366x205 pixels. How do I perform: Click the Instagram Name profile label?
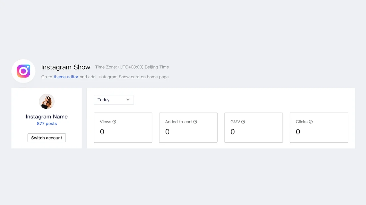(47, 116)
